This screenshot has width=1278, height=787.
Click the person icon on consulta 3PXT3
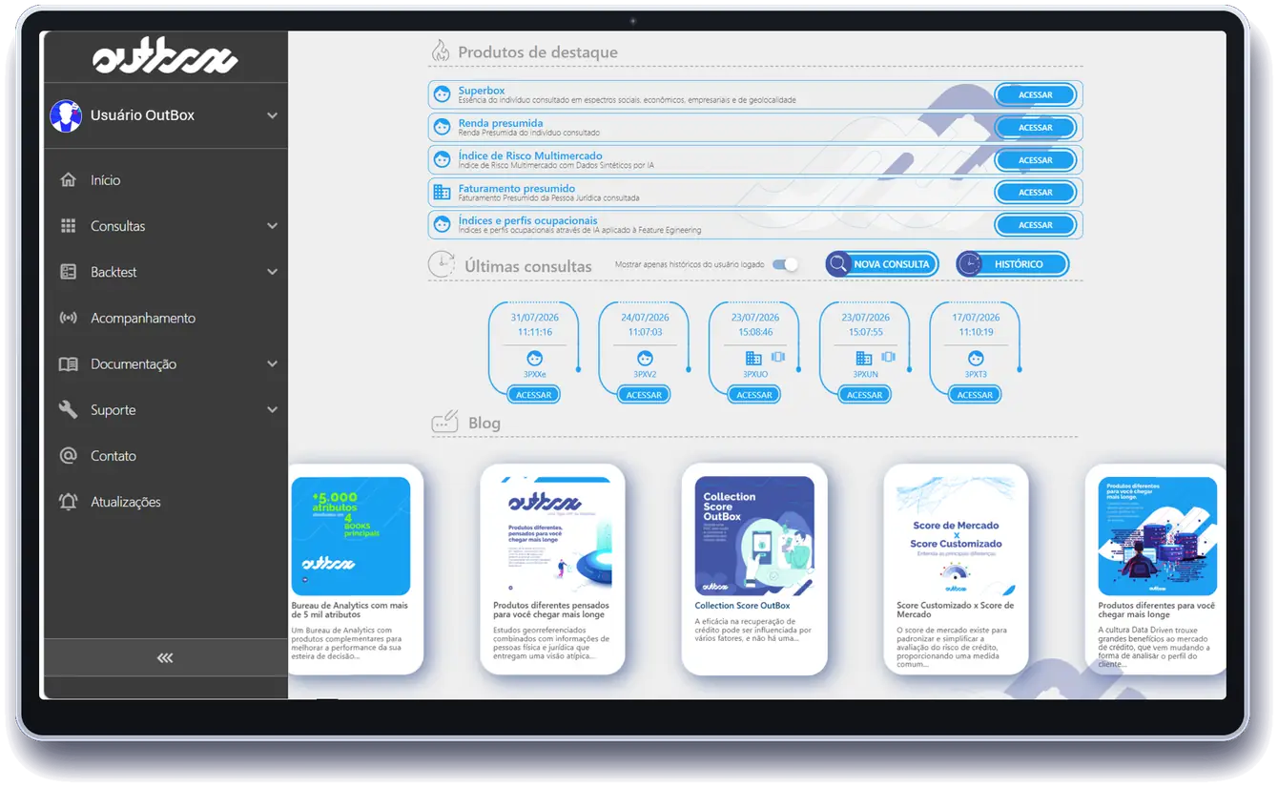click(975, 359)
